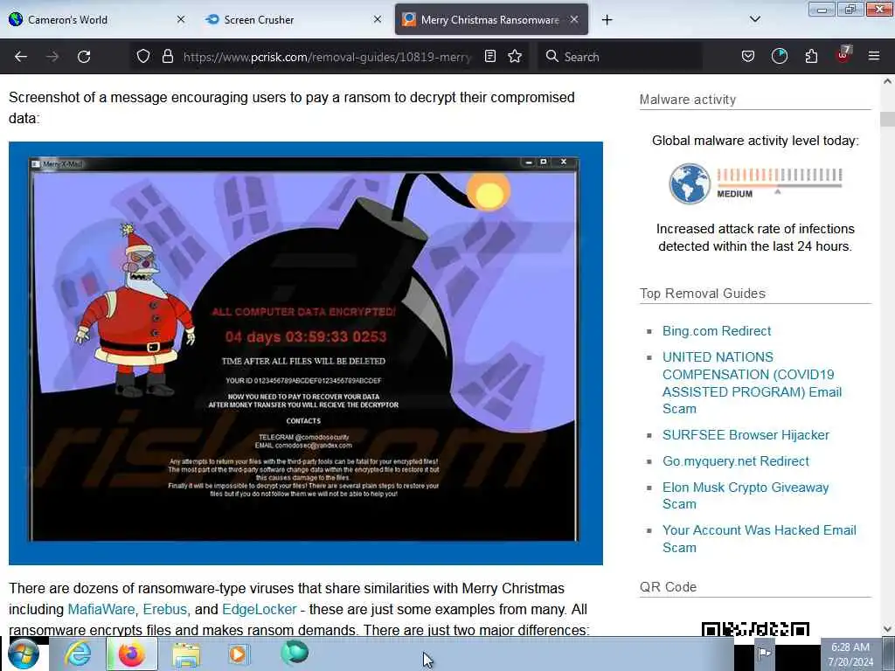Click the circular account icon in toolbar
Screen dimensions: 895x671
point(779,56)
